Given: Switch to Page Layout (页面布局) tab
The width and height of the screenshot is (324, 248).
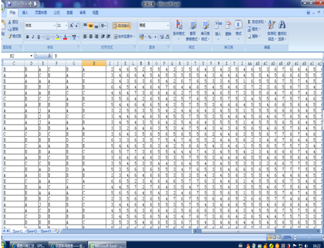Looking at the screenshot, I should click(x=41, y=13).
